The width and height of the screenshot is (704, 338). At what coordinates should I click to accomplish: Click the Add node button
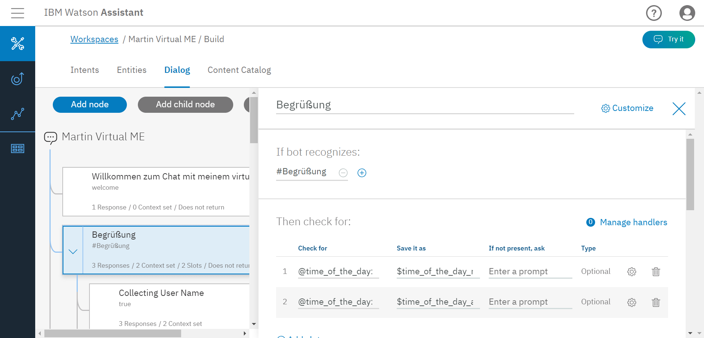pos(90,104)
